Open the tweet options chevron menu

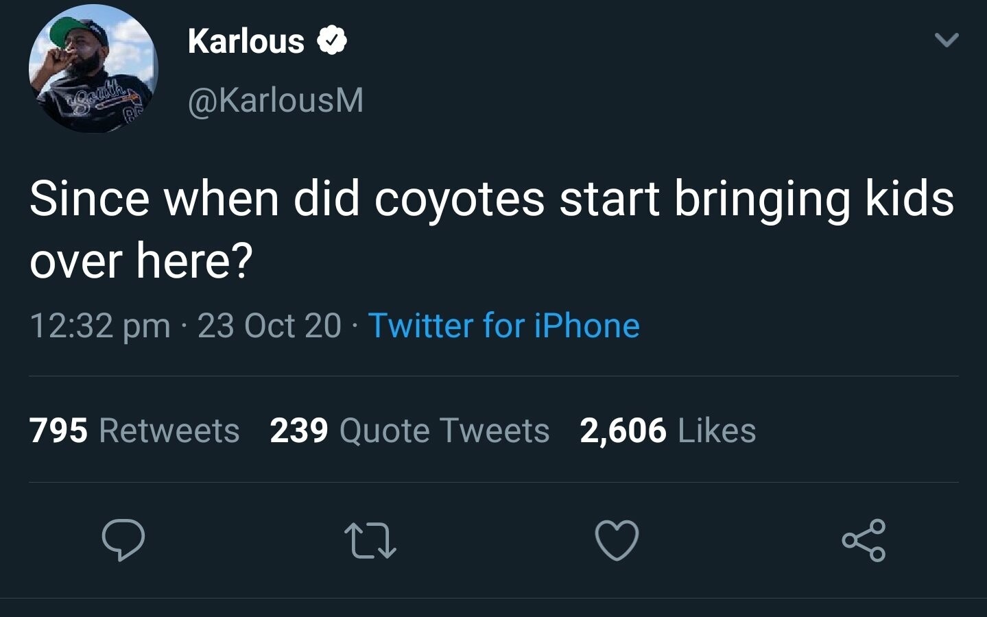click(x=947, y=40)
